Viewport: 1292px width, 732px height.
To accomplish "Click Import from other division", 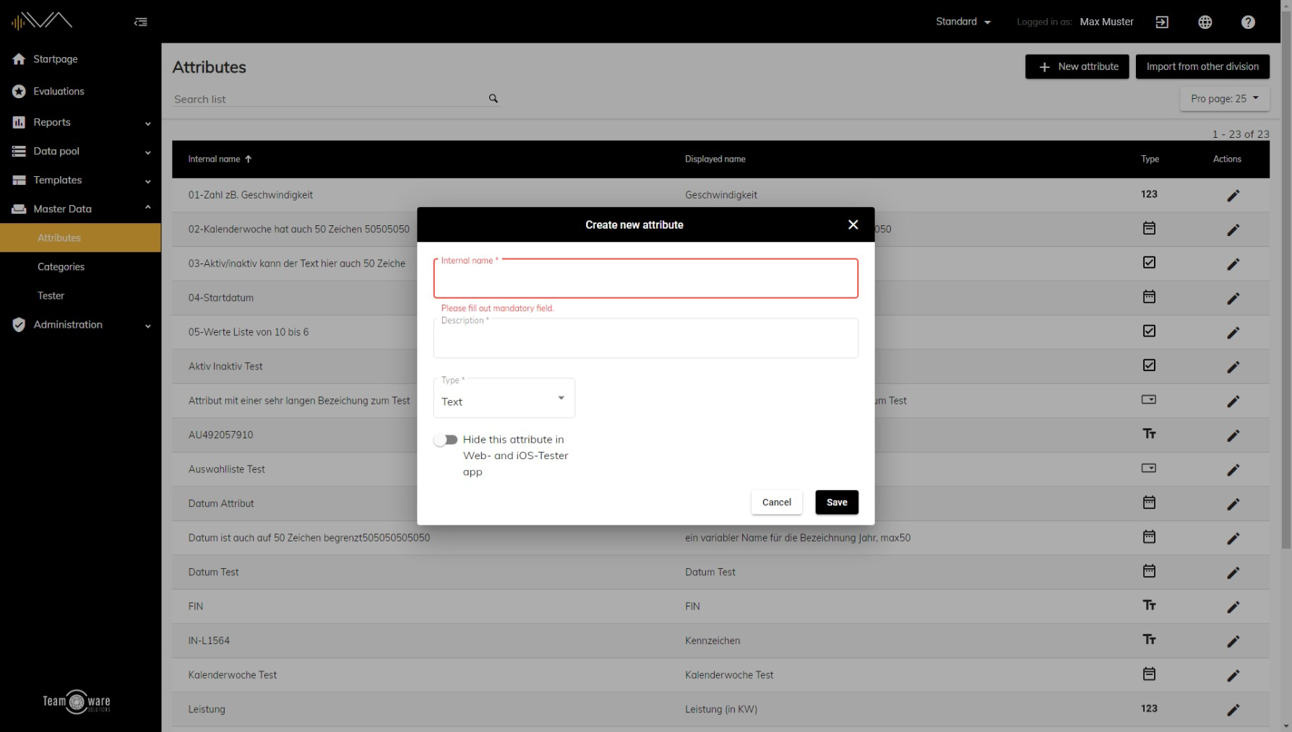I will tap(1202, 66).
